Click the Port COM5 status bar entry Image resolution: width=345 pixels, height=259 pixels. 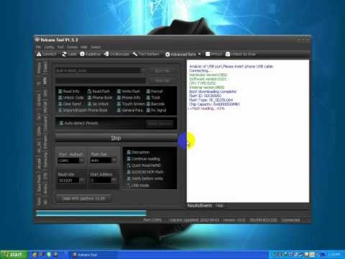tap(152, 220)
